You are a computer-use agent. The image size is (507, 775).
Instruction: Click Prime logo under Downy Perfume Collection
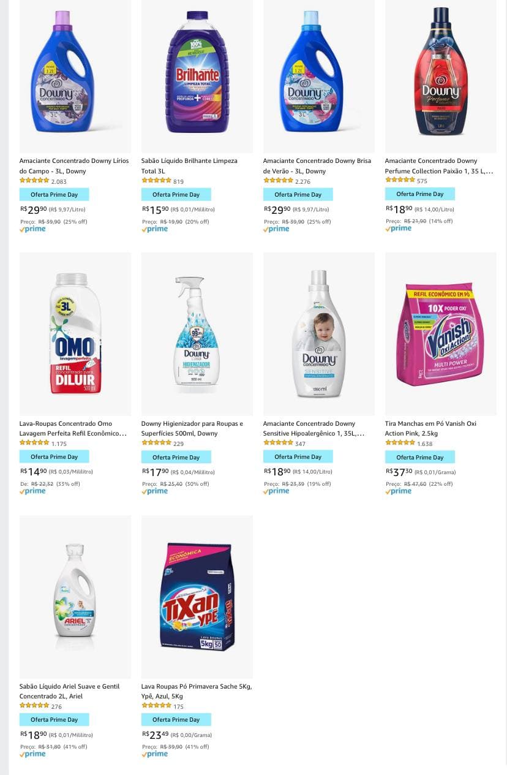point(399,229)
